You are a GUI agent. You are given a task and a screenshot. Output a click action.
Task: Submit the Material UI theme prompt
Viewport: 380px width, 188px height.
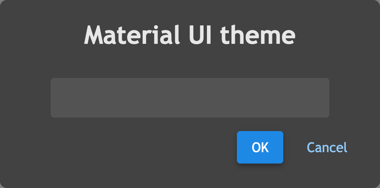(x=260, y=147)
